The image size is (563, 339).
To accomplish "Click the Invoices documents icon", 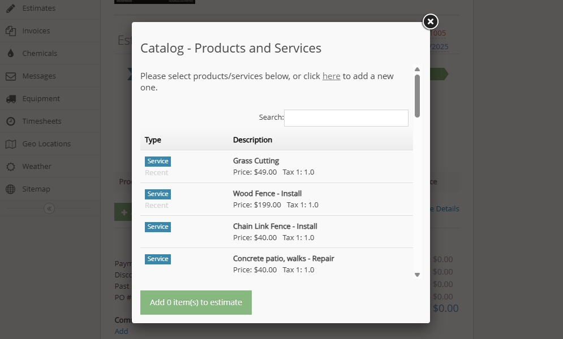I will click(x=11, y=31).
